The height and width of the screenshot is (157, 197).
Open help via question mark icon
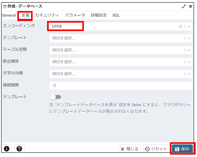point(19,149)
